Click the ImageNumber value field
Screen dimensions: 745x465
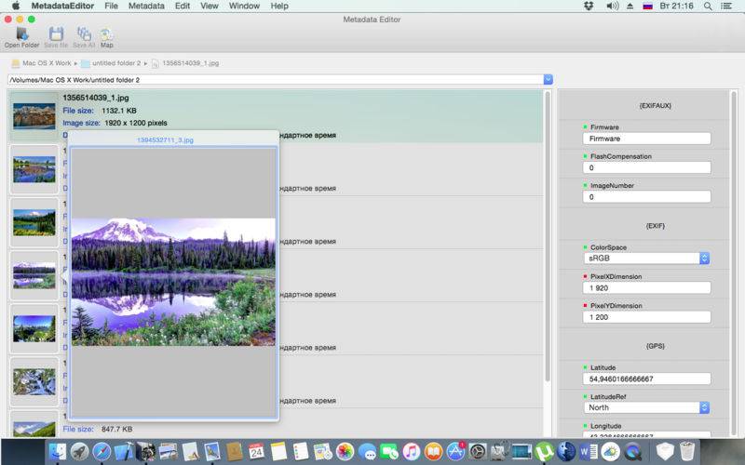[646, 197]
